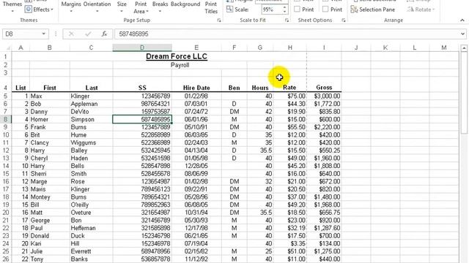Click the gross $3,000.00 cell
The image size is (469, 263).
click(x=324, y=96)
